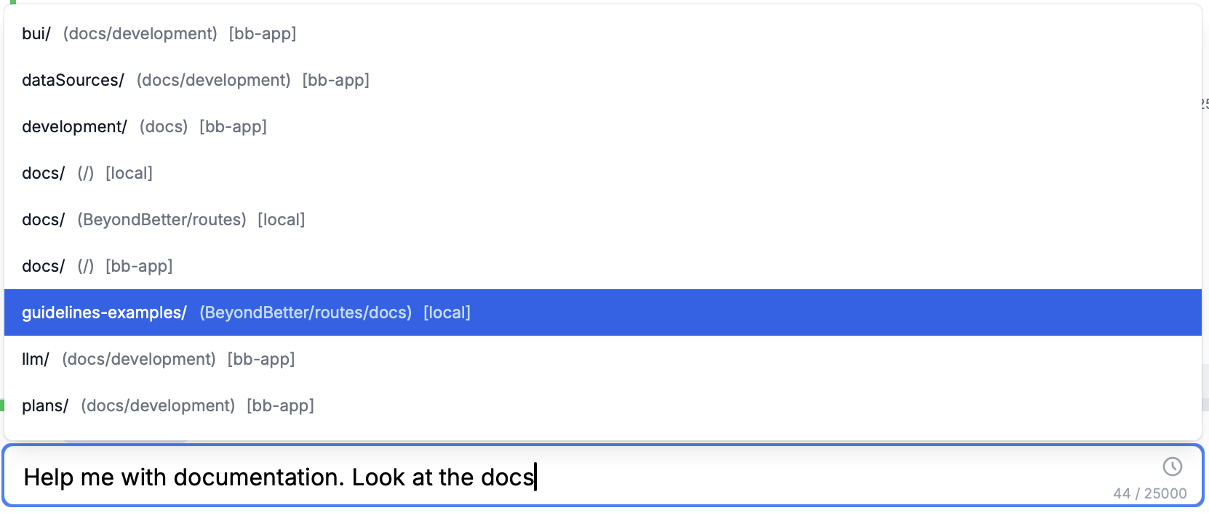Click the (docs/development) path next to llm/

[140, 358]
